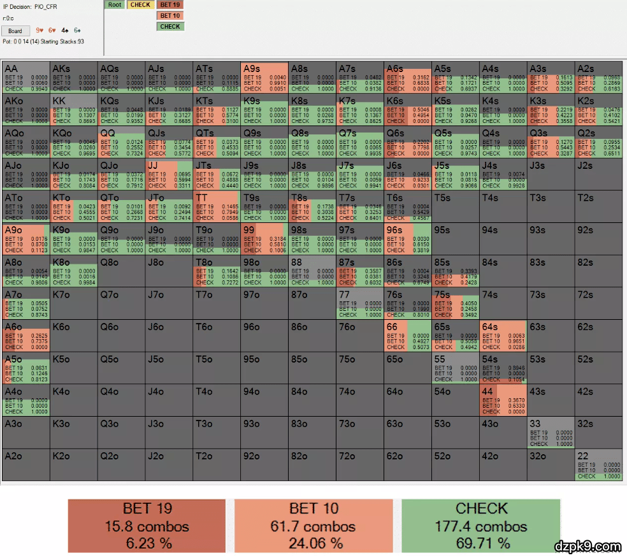Click the BET 19 combos summary box
This screenshot has width=627, height=560.
pyautogui.click(x=147, y=526)
